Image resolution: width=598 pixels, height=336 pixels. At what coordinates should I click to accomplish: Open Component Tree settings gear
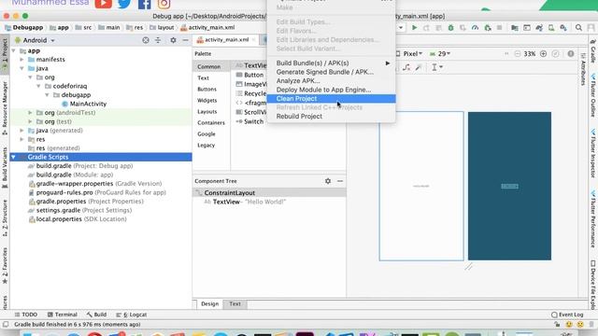pos(328,181)
